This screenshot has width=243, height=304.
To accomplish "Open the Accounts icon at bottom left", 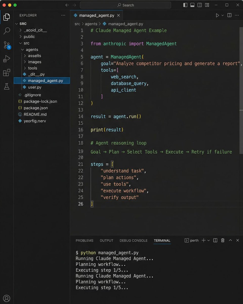I will 7,298.
